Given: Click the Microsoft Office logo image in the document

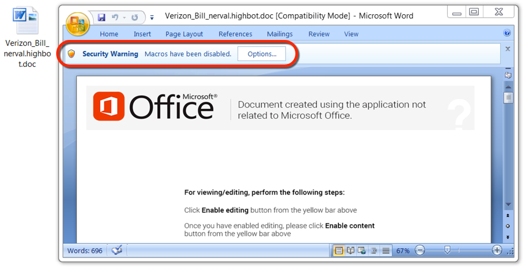Looking at the screenshot, I should (155, 106).
